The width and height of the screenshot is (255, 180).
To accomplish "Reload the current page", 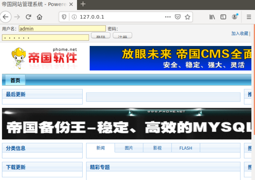I will coord(28,17).
